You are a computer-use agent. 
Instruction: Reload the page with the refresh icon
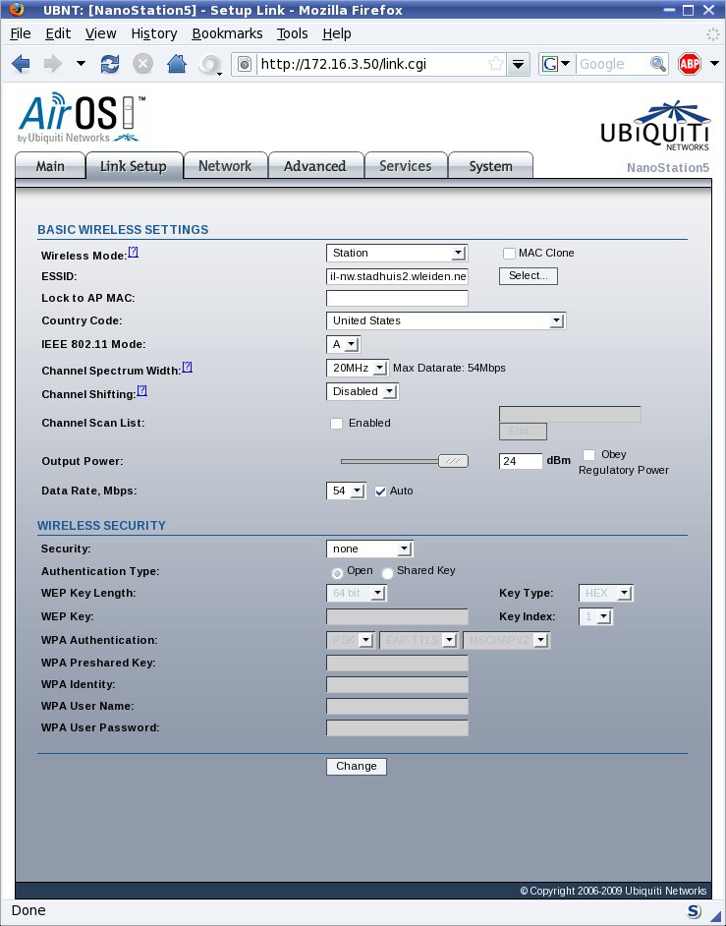110,64
